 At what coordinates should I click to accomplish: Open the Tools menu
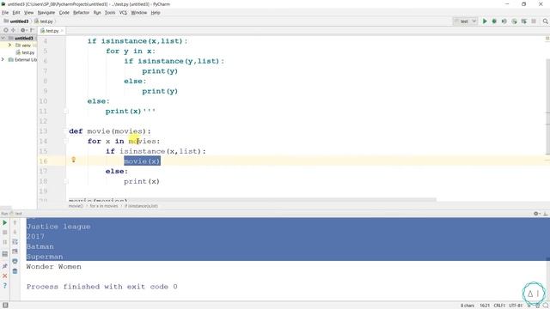110,13
